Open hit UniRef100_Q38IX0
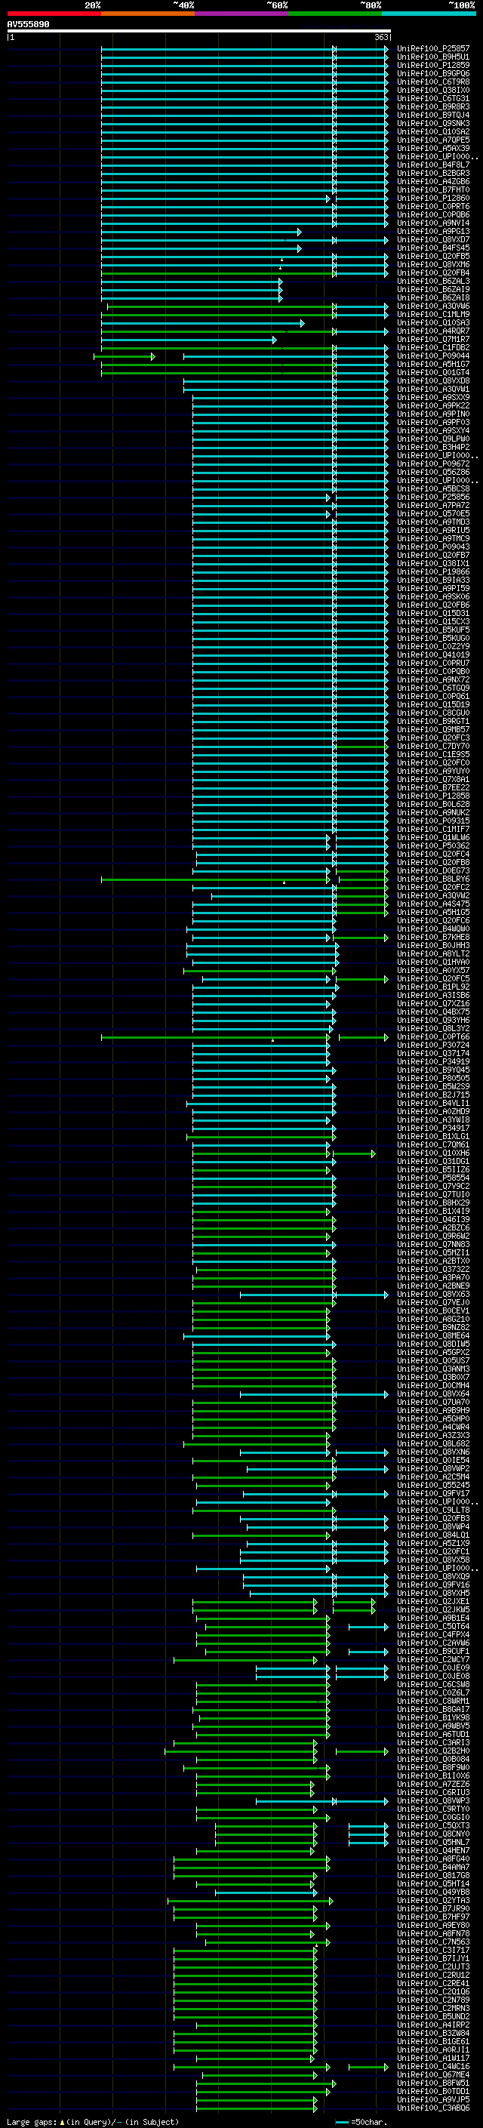Image resolution: width=483 pixels, height=2128 pixels. pyautogui.click(x=433, y=90)
